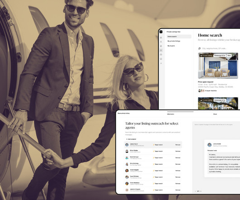
Task: Click the magnifier icon in the search field
Action: pyautogui.click(x=199, y=48)
